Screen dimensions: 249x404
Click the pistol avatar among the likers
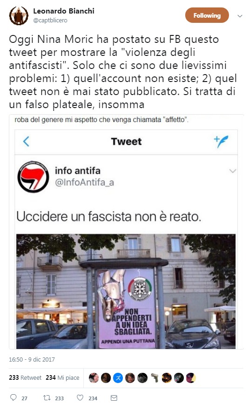pos(155,378)
